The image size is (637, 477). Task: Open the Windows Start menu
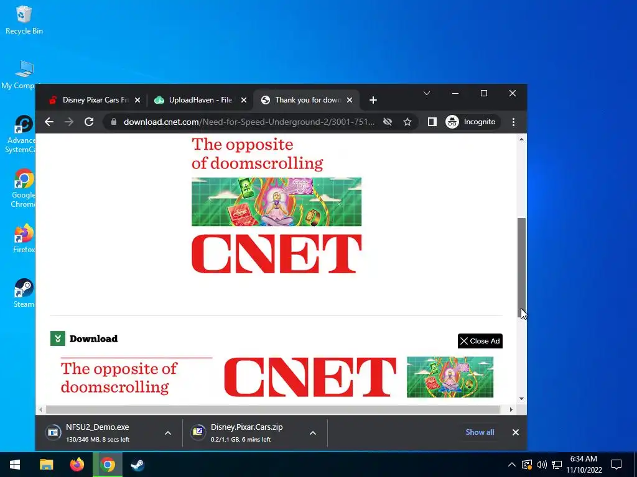15,465
